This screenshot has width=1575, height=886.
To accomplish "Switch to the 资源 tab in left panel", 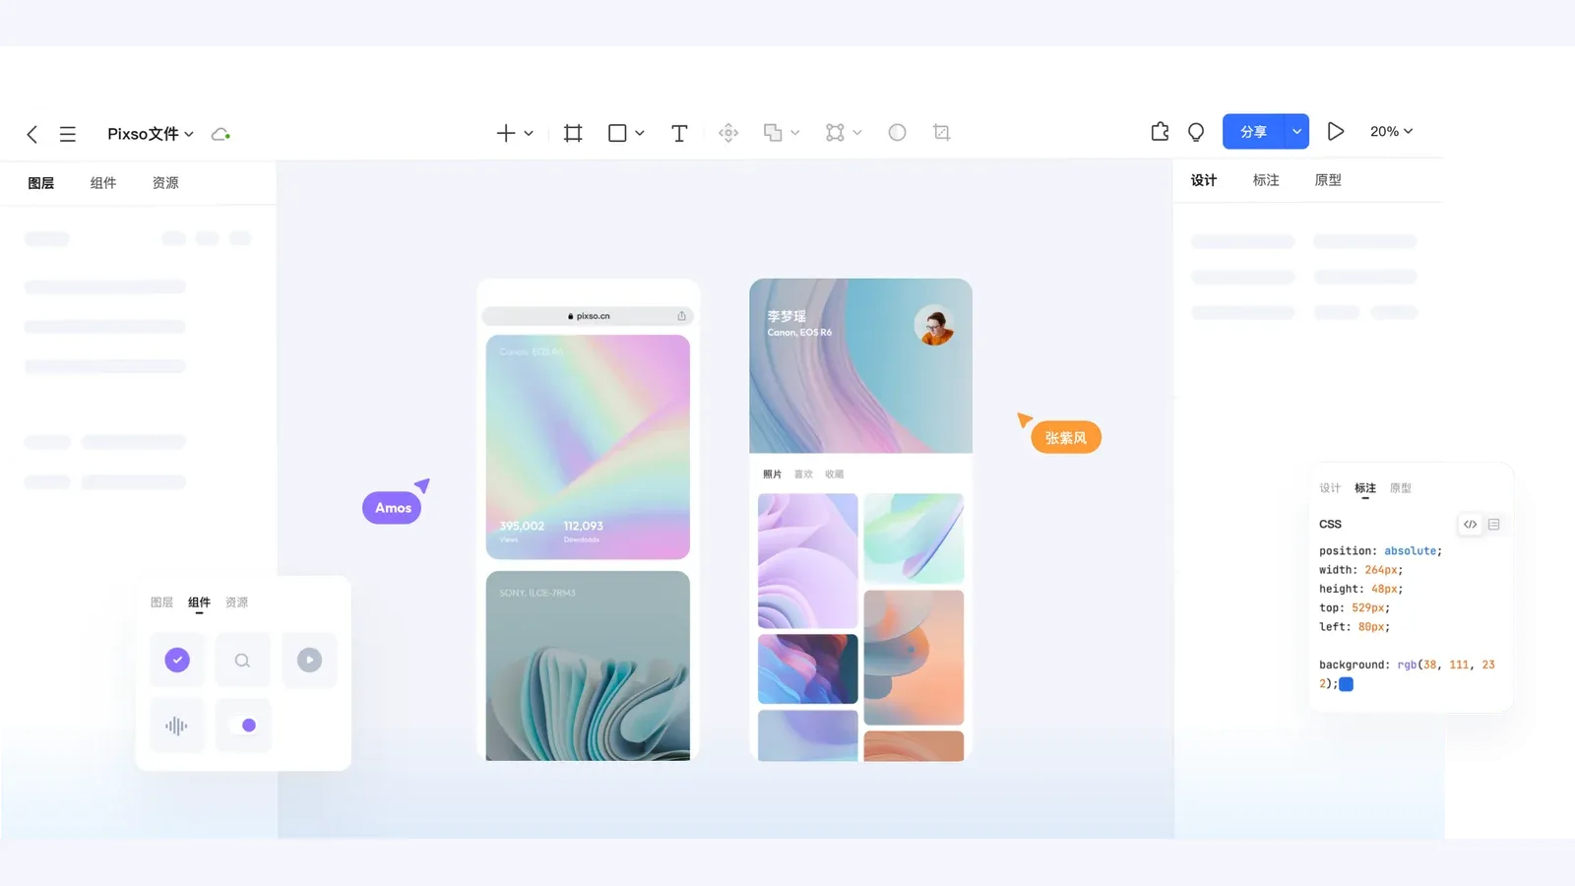I will click(165, 183).
